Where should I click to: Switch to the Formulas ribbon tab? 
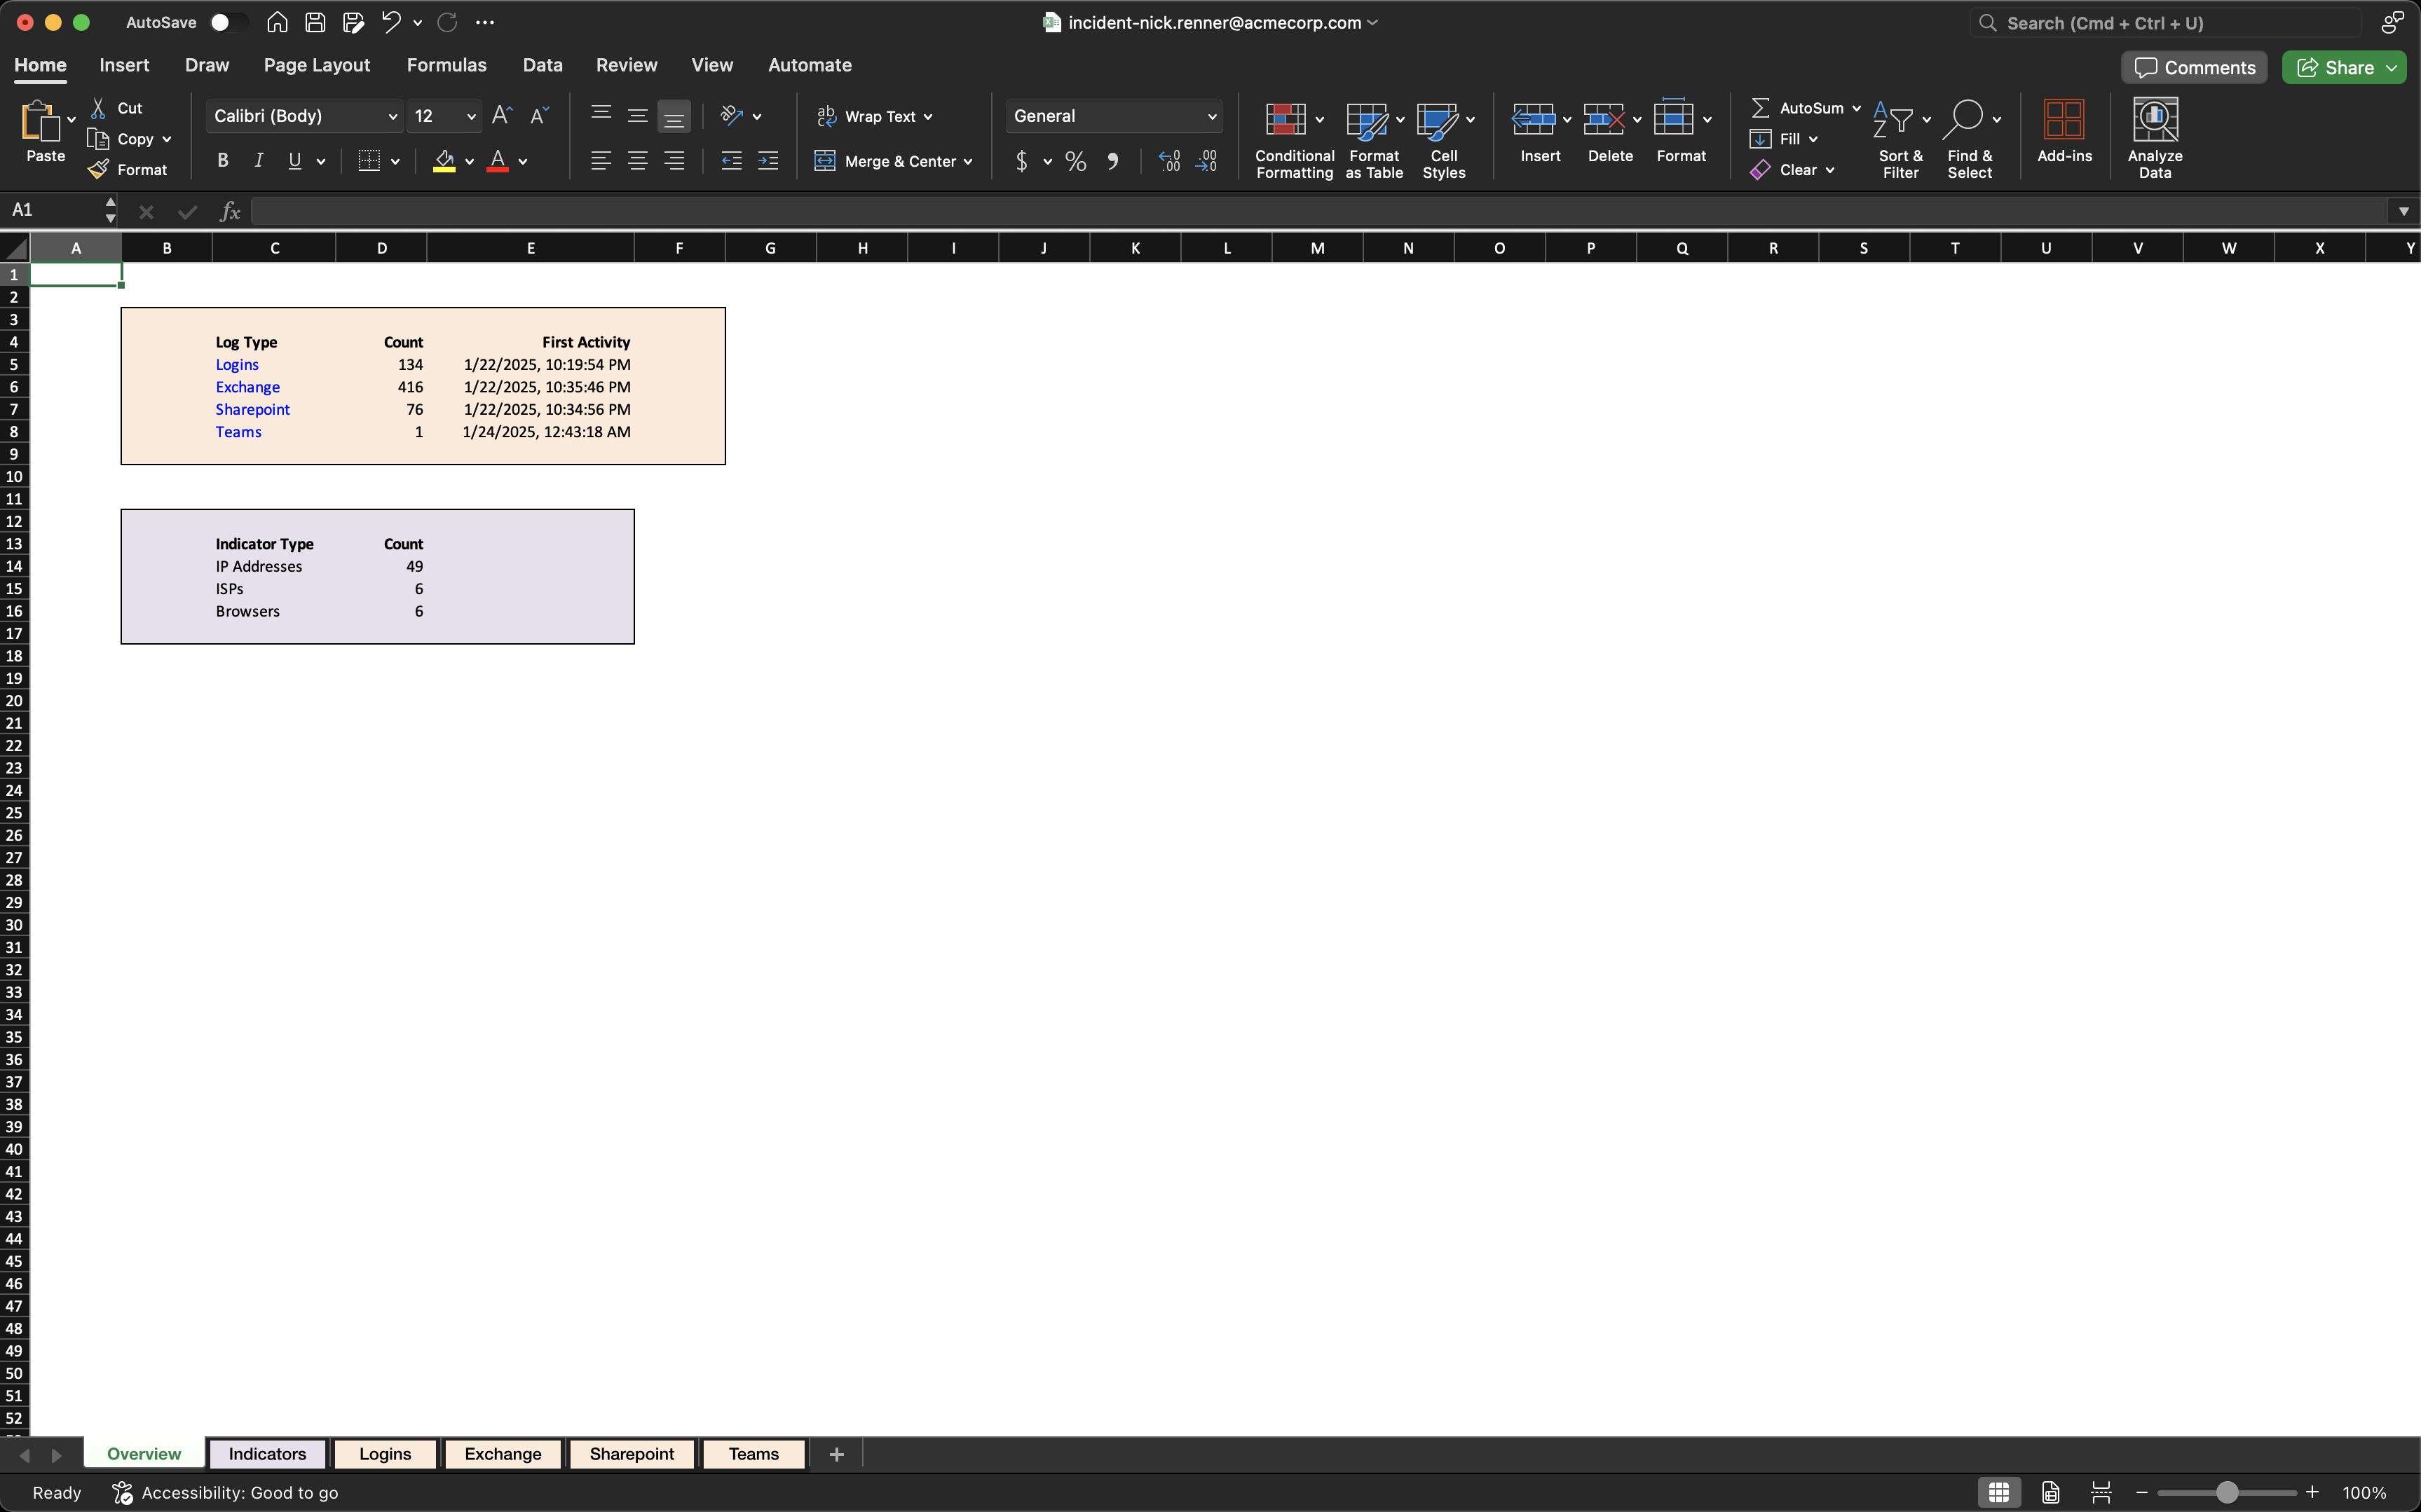point(446,65)
